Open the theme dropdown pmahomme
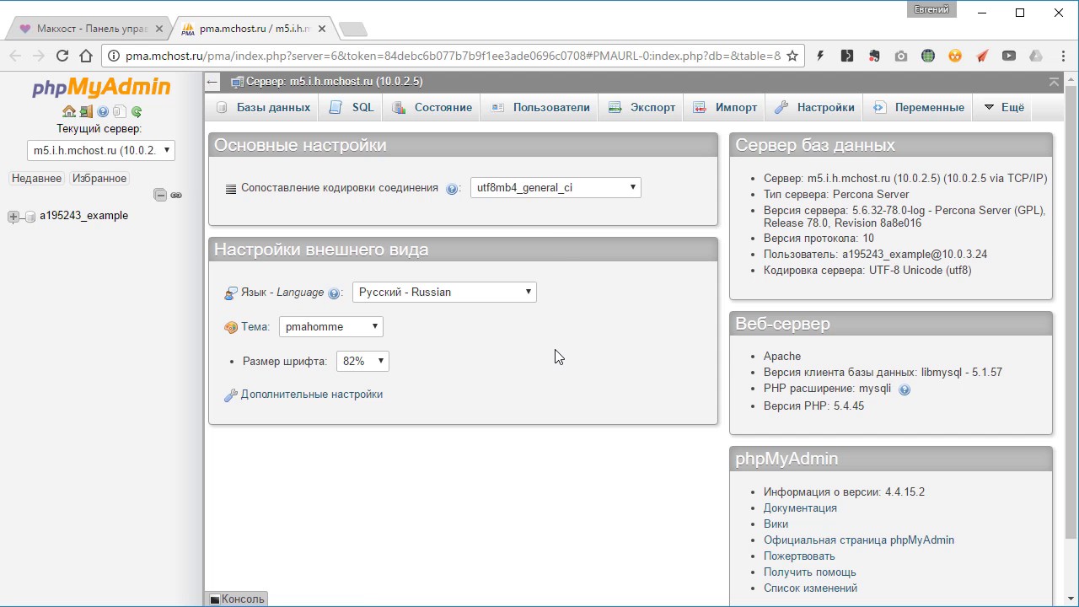 pos(331,326)
